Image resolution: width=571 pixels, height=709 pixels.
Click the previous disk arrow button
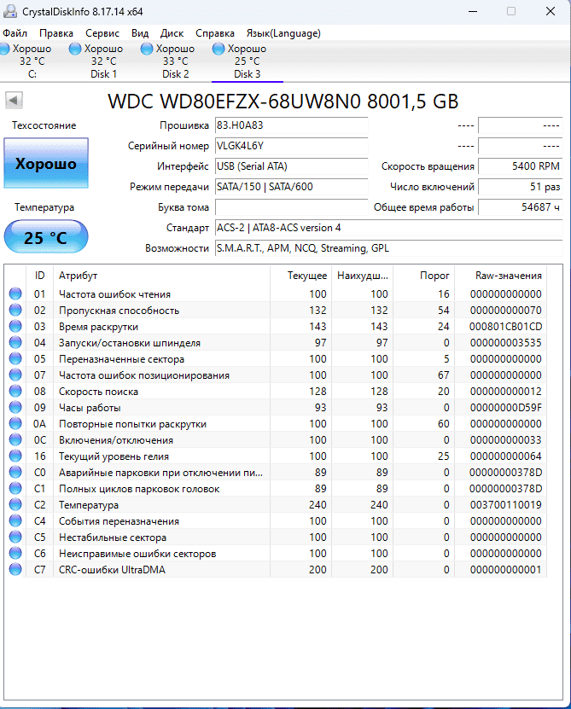tap(14, 101)
